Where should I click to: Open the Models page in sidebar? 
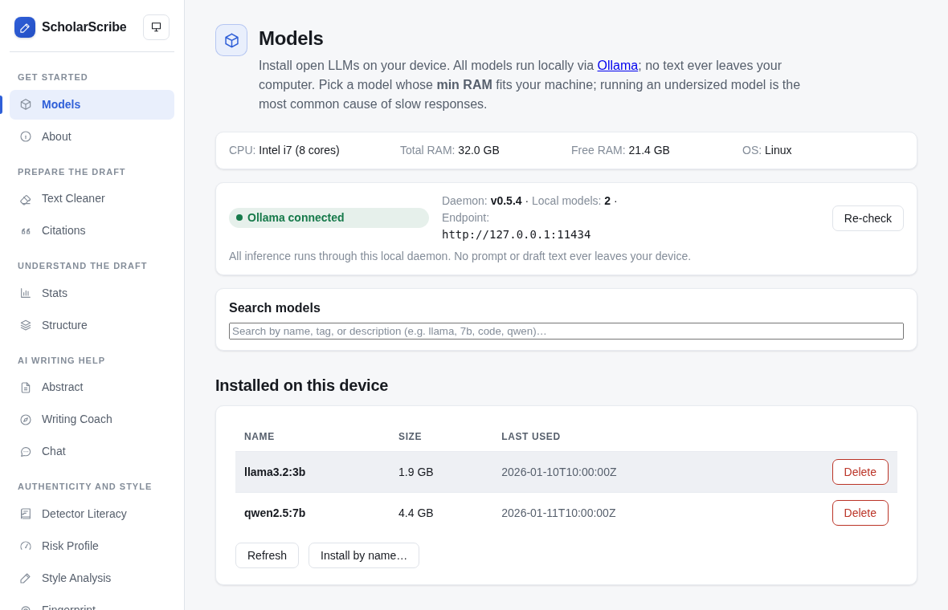(92, 104)
